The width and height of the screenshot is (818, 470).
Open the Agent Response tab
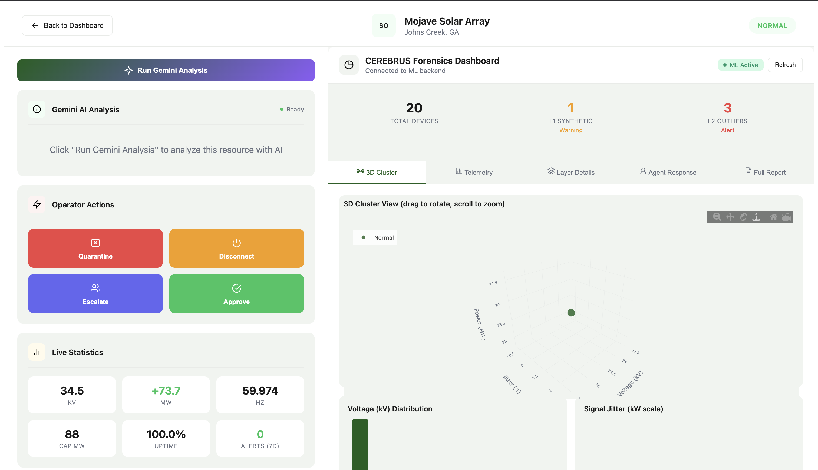point(668,172)
